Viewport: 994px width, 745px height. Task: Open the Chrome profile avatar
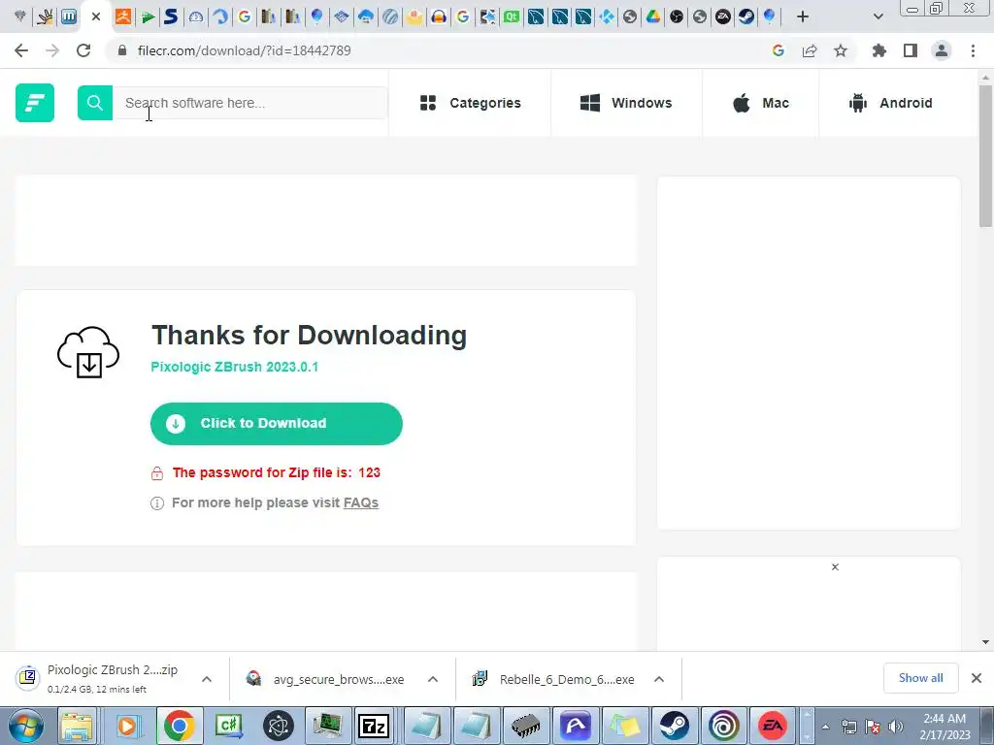coord(942,50)
